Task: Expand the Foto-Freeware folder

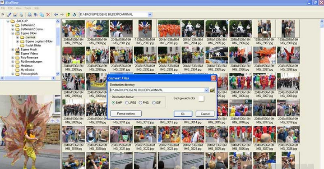Action: [x=13, y=58]
